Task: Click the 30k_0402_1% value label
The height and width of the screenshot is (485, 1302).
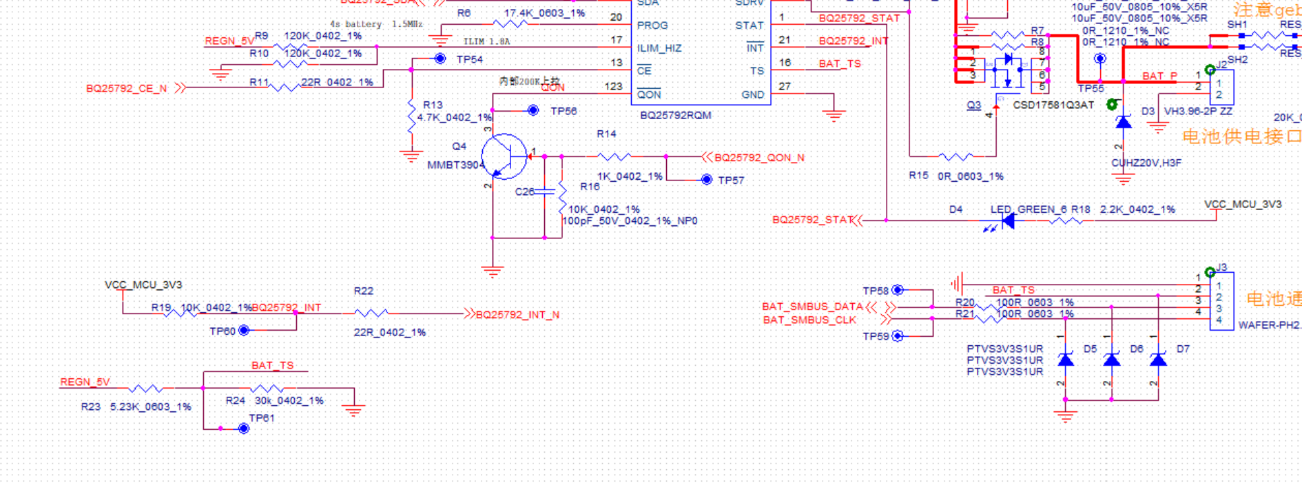Action: 289,400
